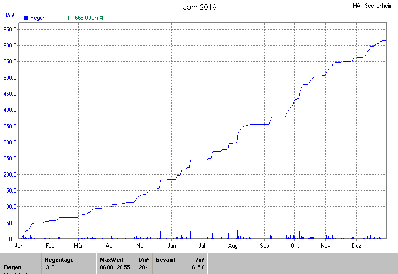Click the Okt month axis label
This screenshot has width=398, height=274.
pyautogui.click(x=295, y=246)
